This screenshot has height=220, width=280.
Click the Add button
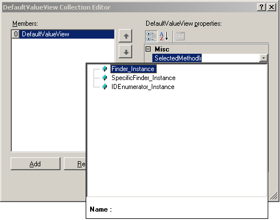click(35, 164)
